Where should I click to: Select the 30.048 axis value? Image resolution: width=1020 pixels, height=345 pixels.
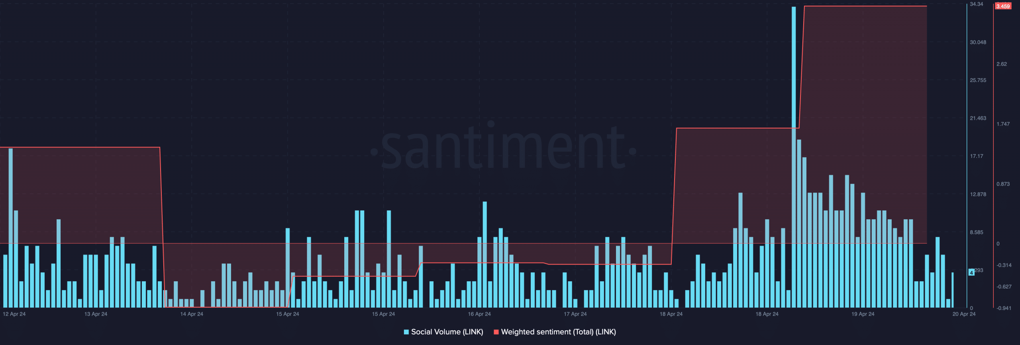pyautogui.click(x=978, y=42)
